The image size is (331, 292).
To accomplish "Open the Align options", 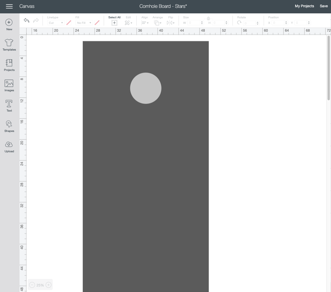I will (145, 23).
